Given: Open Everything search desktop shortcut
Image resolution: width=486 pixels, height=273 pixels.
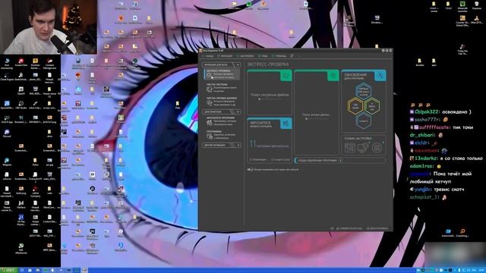Looking at the screenshot, I should click(462, 233).
